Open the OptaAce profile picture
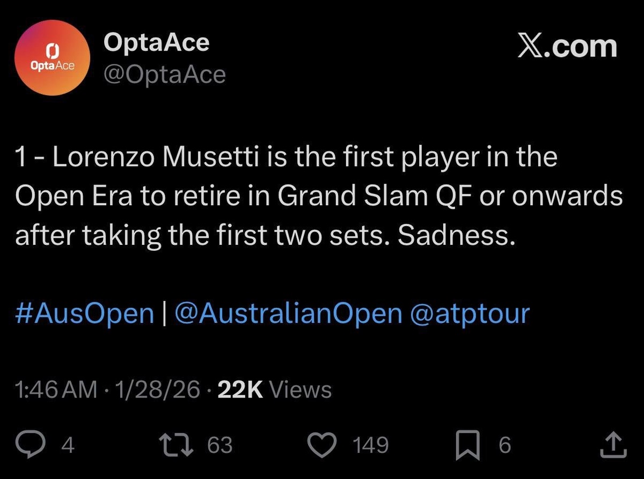The width and height of the screenshot is (644, 479). click(52, 59)
